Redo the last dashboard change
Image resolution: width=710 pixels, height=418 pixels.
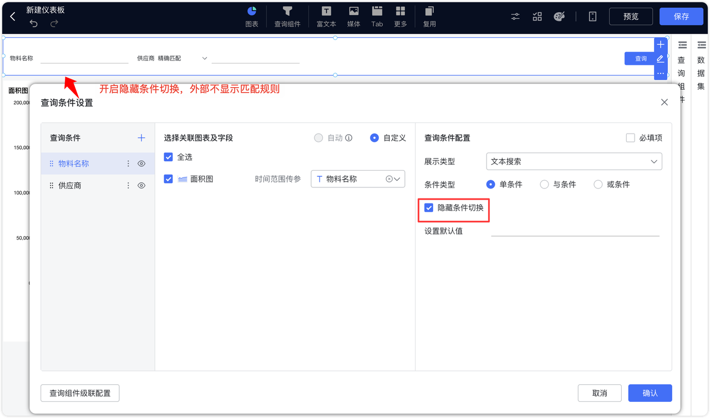[x=54, y=23]
